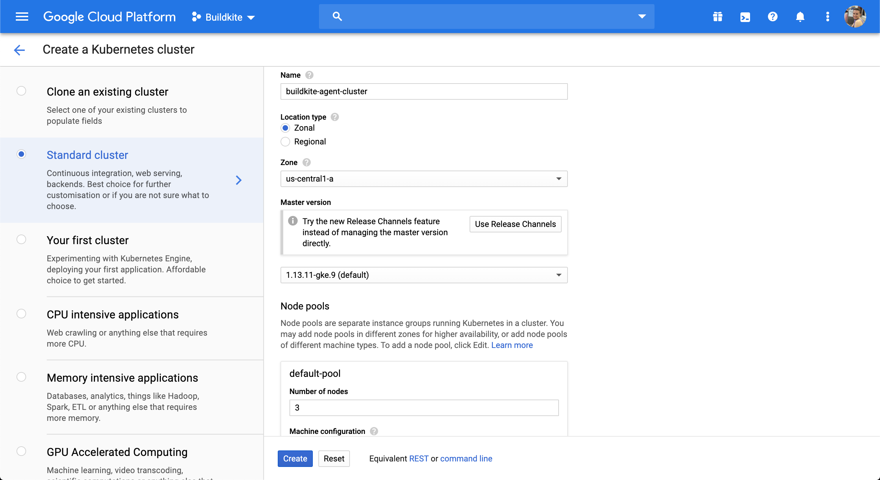880x480 pixels.
Task: Click help icon next to Location type
Action: click(x=334, y=117)
